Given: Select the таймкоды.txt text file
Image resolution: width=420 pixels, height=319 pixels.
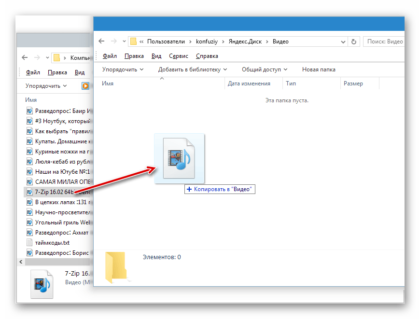Looking at the screenshot, I should point(52,242).
